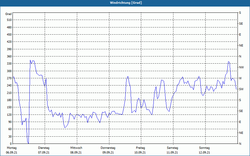The height and width of the screenshot is (156, 250).
Task: Click the 90 value on left axis
Action: click(x=10, y=122)
